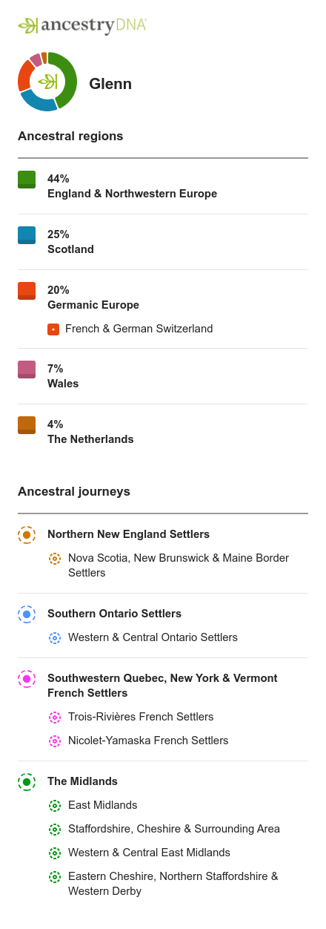Select the blue Scotland color swatch
The width and height of the screenshot is (326, 929).
[x=27, y=235]
